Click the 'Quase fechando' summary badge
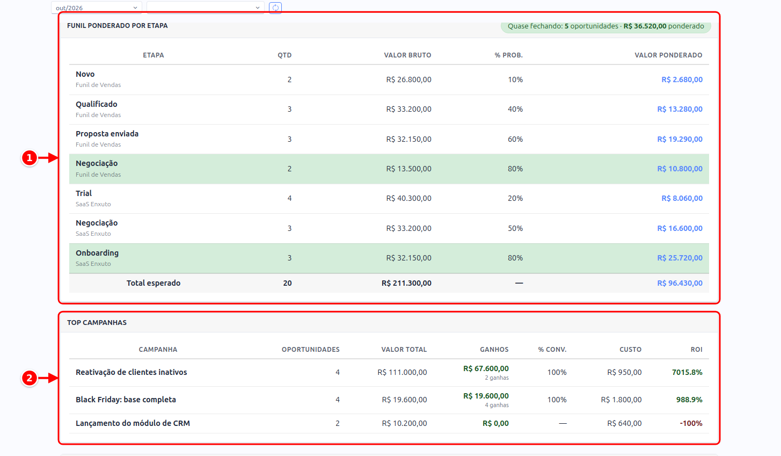Viewport: 781px width, 456px height. (605, 26)
